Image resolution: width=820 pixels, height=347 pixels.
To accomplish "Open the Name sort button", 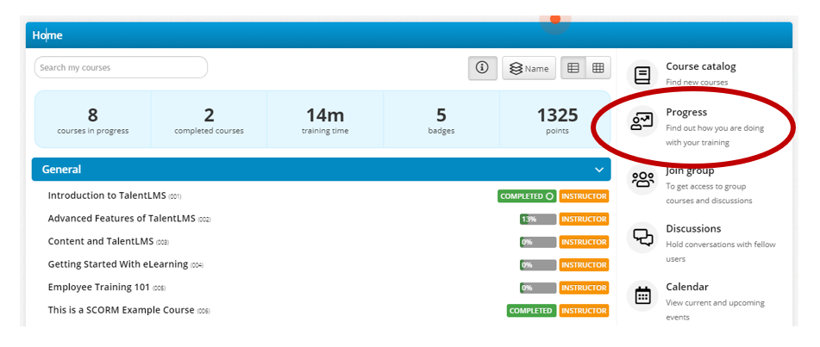I will coord(529,68).
